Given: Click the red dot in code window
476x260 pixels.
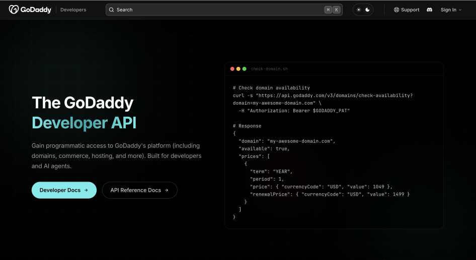Looking at the screenshot, I should tap(232, 69).
